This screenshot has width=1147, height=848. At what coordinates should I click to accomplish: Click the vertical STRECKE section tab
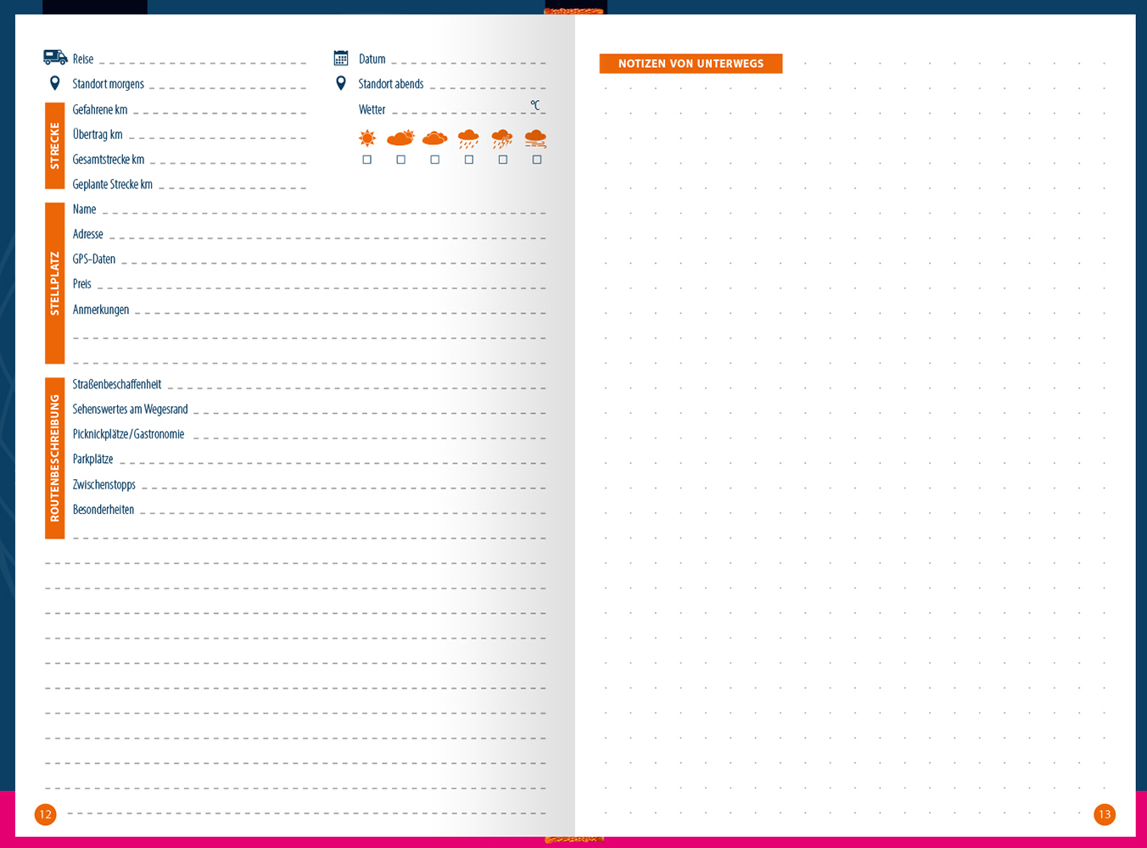click(x=55, y=146)
